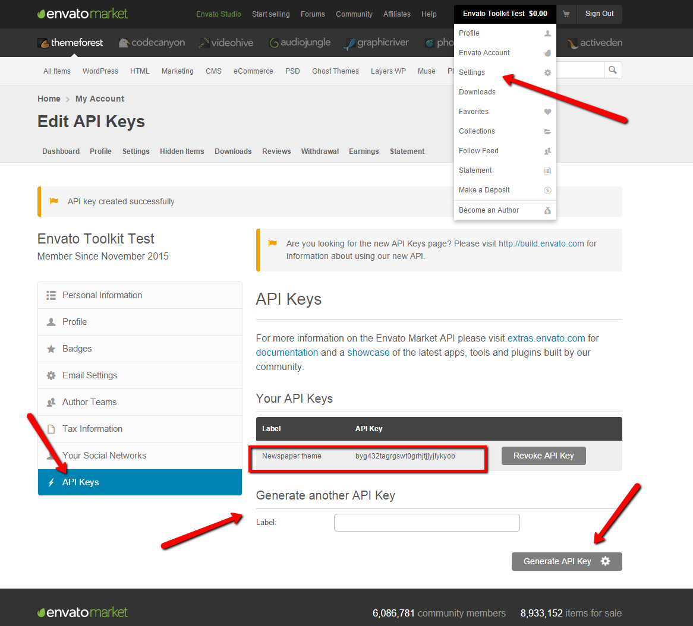
Task: Select Settings text in user dropdown
Action: click(x=471, y=72)
